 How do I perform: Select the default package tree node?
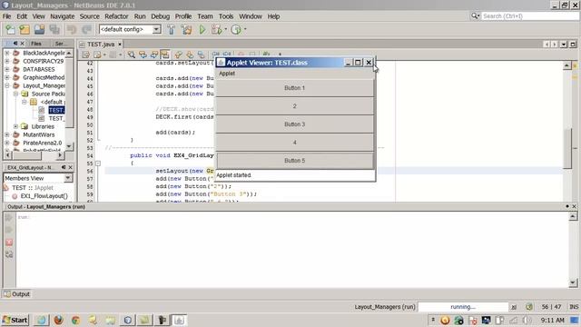pos(53,102)
